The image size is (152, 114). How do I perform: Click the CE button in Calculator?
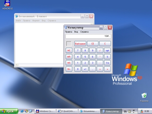[93, 44]
